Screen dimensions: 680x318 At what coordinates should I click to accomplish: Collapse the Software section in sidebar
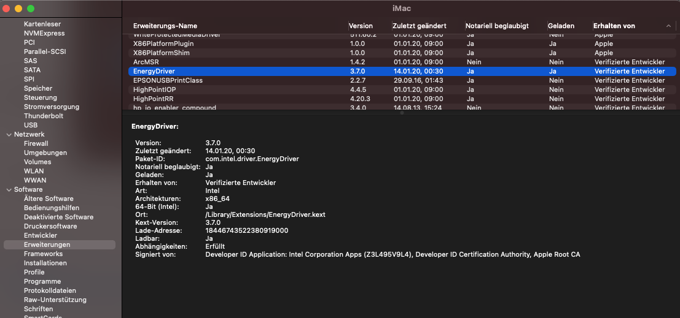(x=9, y=189)
